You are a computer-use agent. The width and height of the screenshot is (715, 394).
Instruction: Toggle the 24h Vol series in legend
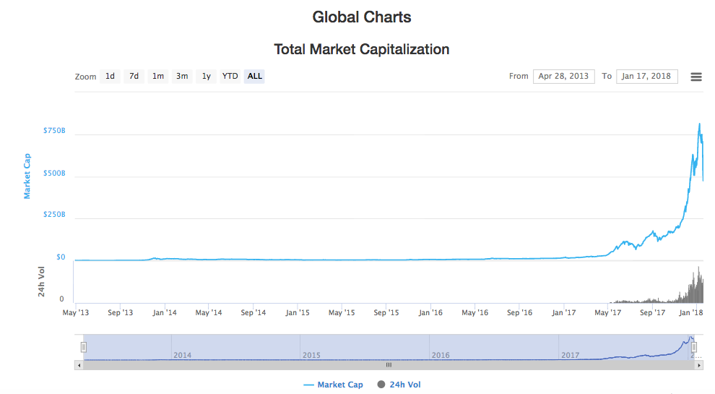tap(399, 385)
